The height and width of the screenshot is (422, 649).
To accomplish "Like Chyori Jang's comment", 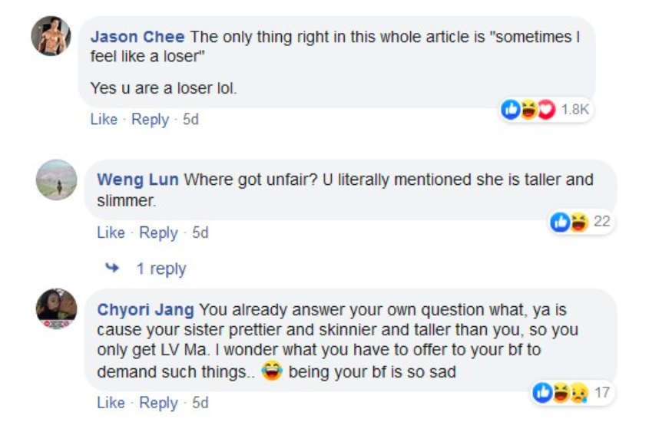I will pos(111,402).
